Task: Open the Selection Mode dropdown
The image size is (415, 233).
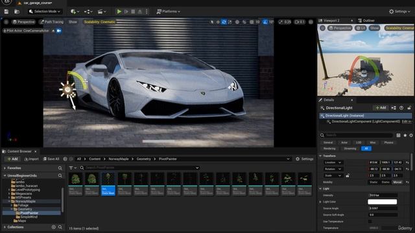Action: (45, 12)
